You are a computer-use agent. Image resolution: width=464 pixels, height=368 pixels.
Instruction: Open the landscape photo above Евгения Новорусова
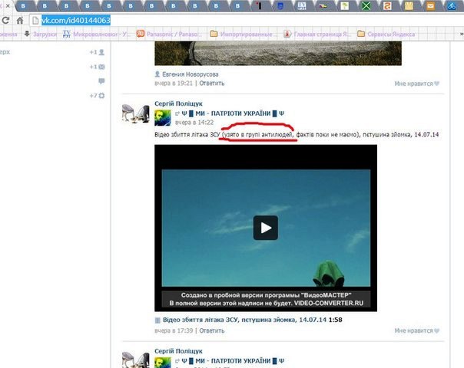coord(278,53)
